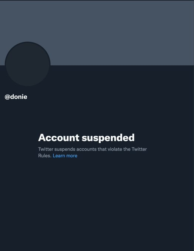Screen dimensions: 194x251
Task: Click the word "Account" in the heading
Action: pyautogui.click(x=58, y=138)
